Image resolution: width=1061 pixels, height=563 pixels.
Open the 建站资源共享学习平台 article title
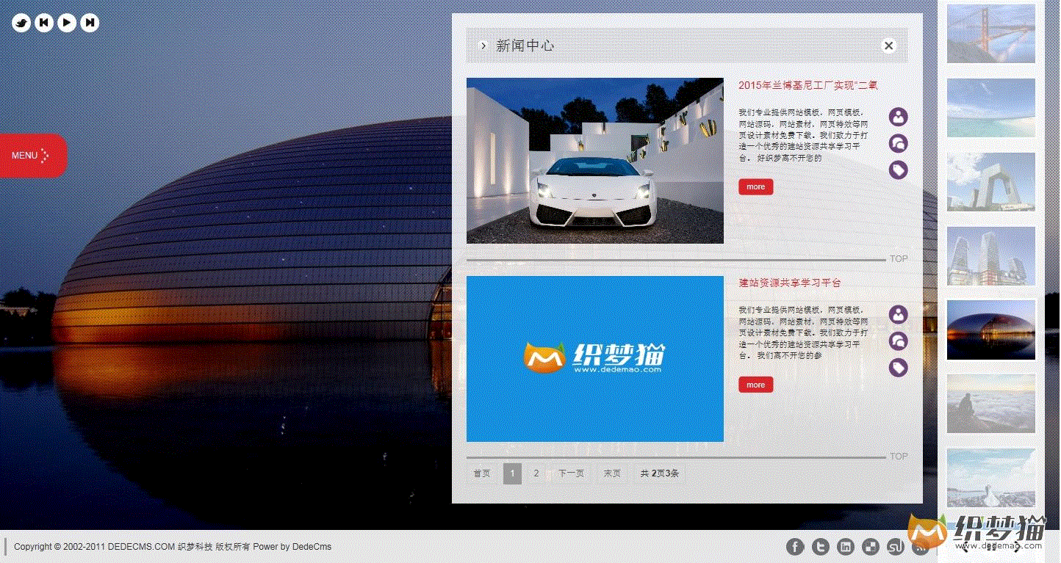tap(790, 283)
